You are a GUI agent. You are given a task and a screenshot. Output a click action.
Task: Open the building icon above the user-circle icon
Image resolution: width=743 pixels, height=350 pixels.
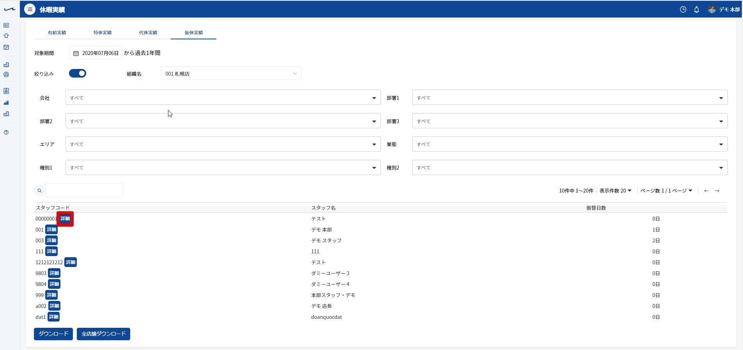coord(6,65)
